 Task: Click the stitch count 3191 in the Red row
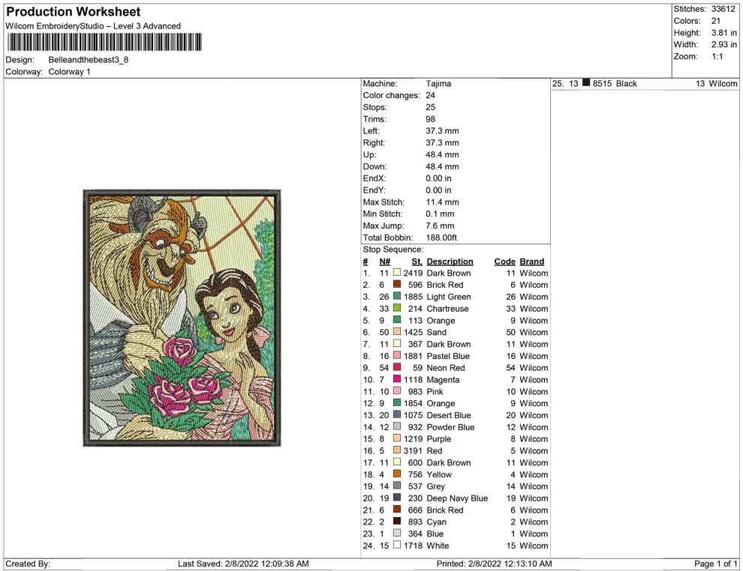413,450
